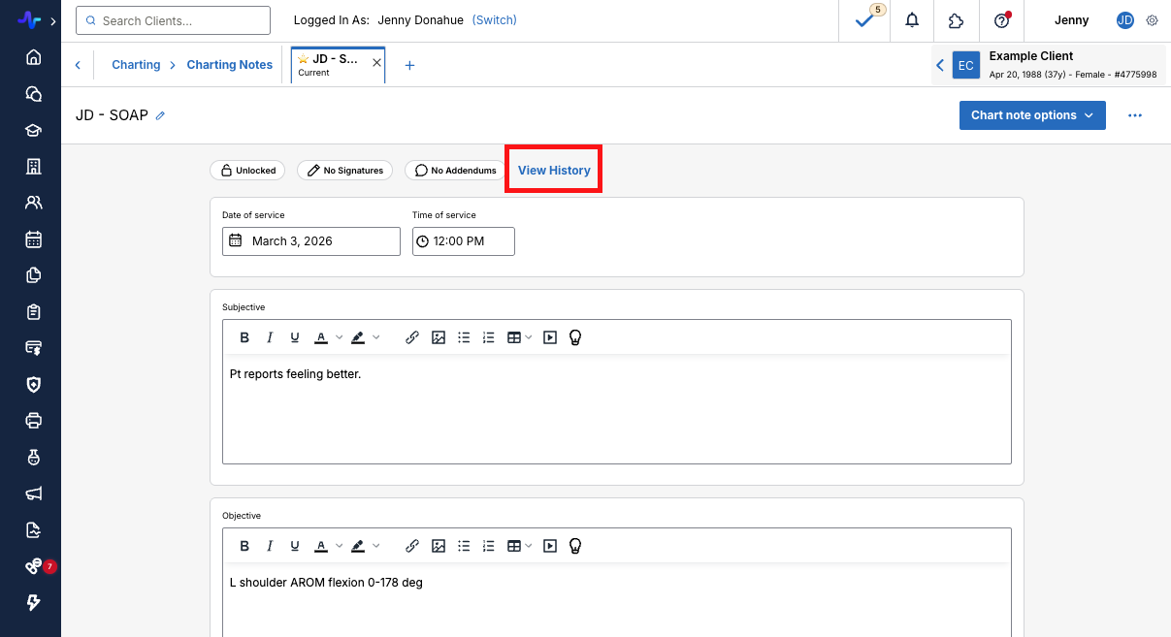Open the messages chat sidebar icon

tap(33, 94)
